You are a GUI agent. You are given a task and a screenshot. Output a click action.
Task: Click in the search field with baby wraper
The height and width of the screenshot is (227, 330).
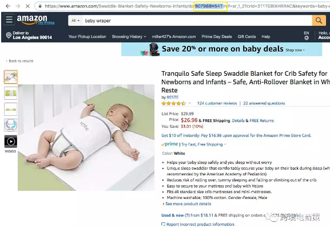point(197,21)
